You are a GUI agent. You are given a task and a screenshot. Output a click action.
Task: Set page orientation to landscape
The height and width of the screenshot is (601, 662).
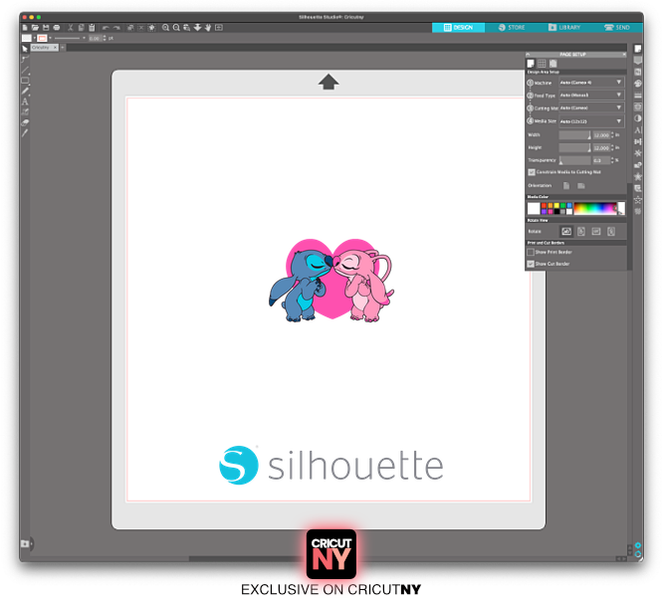581,186
